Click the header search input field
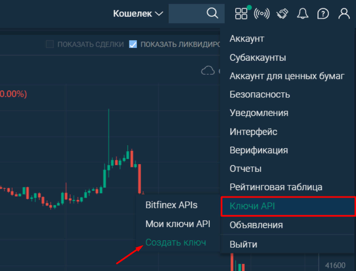The image size is (356, 271). (187, 14)
